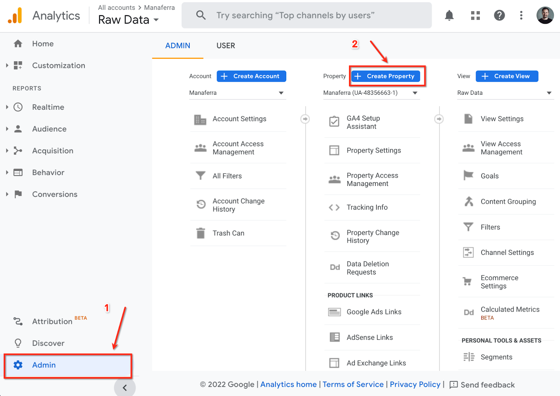Expand the Acquisition reports arrow
The height and width of the screenshot is (396, 560).
click(7, 151)
